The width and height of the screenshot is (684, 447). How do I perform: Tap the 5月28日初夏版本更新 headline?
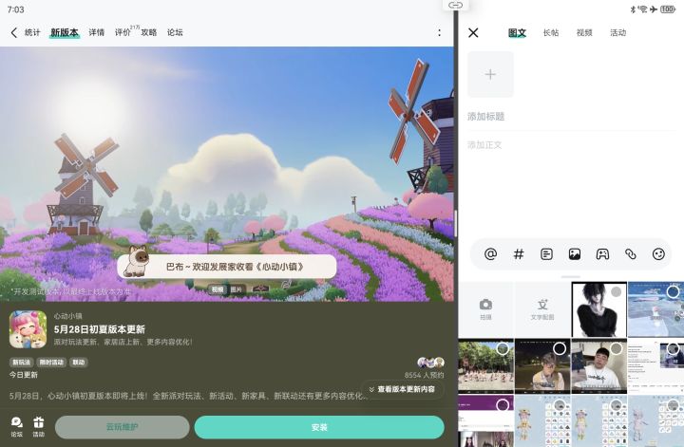pyautogui.click(x=100, y=329)
